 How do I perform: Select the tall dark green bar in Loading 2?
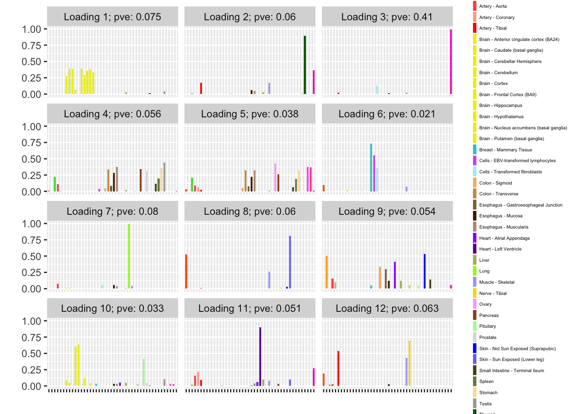coord(305,65)
